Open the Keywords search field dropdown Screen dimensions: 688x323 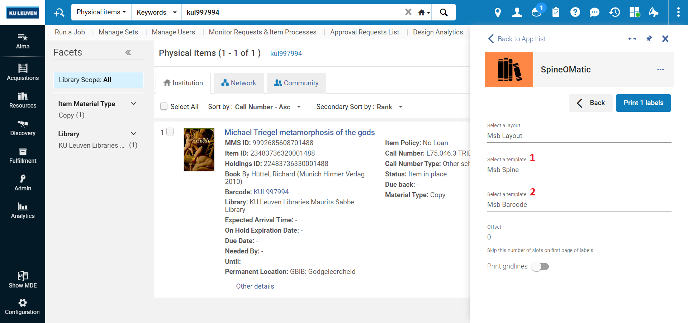coord(157,12)
